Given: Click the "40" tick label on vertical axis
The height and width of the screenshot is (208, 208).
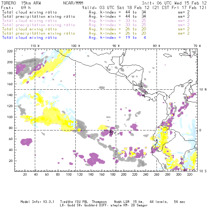Looking at the screenshot, I should [11, 150].
